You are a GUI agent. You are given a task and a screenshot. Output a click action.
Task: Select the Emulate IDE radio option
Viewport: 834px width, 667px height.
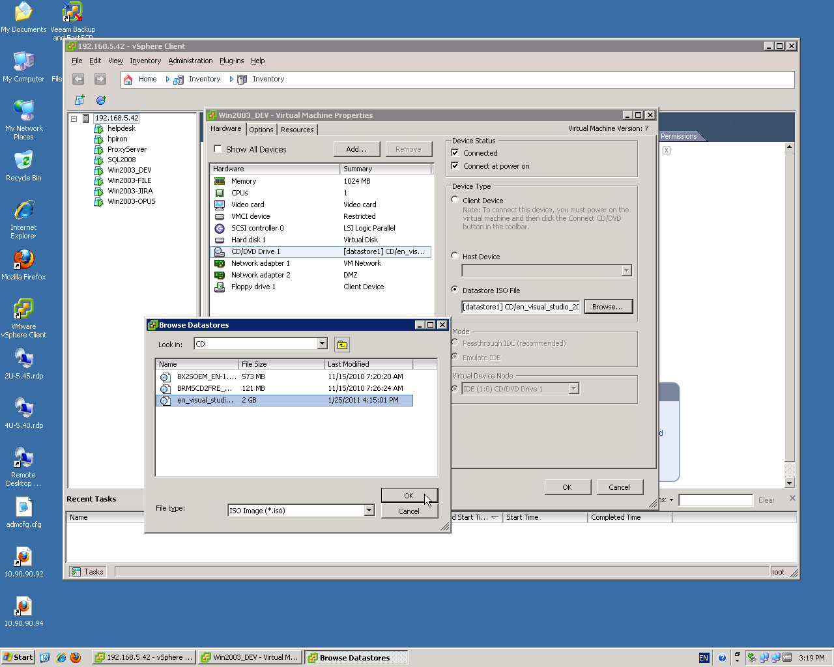tap(455, 357)
